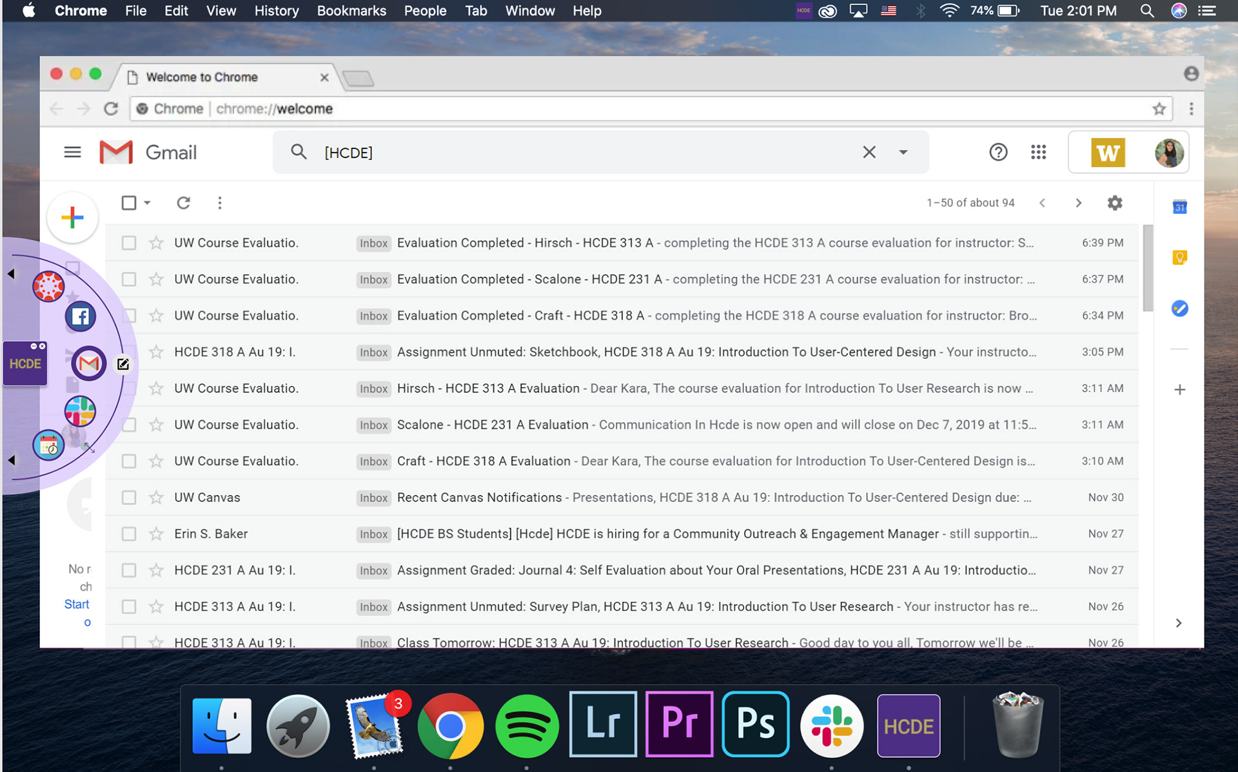Open Google Keep side panel icon
The image size is (1238, 772).
(1179, 258)
